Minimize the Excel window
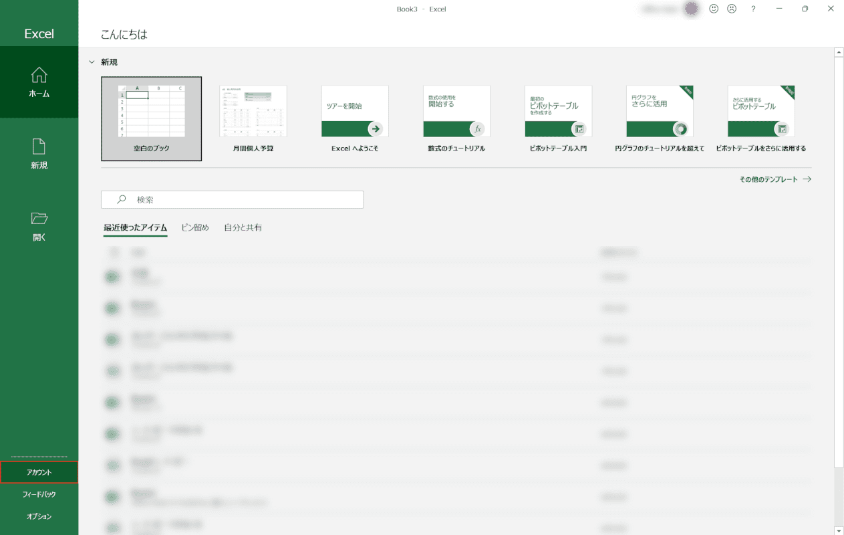 [x=779, y=9]
